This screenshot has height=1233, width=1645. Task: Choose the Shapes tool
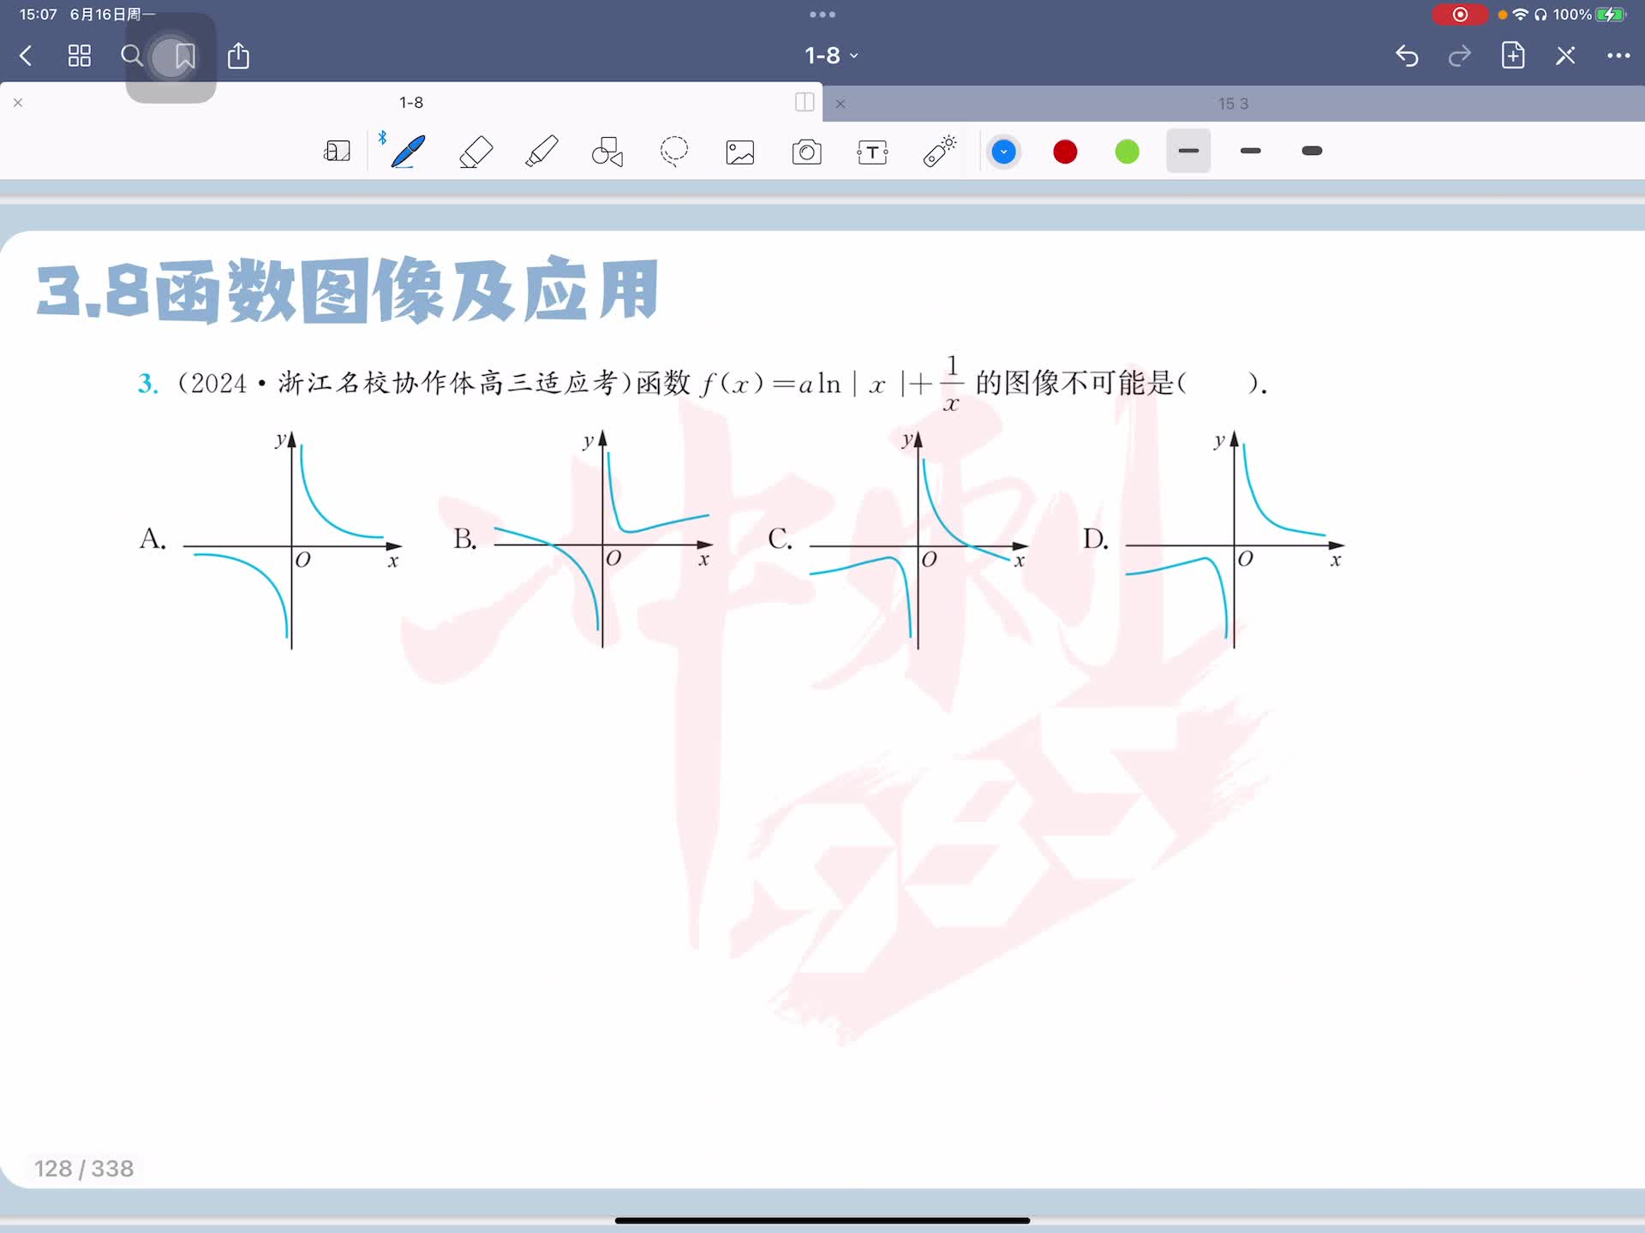607,152
